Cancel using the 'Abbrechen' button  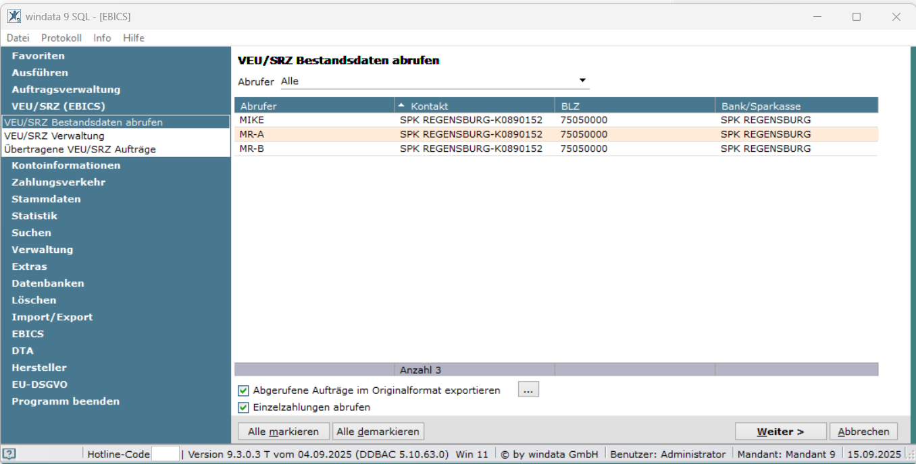tap(863, 432)
